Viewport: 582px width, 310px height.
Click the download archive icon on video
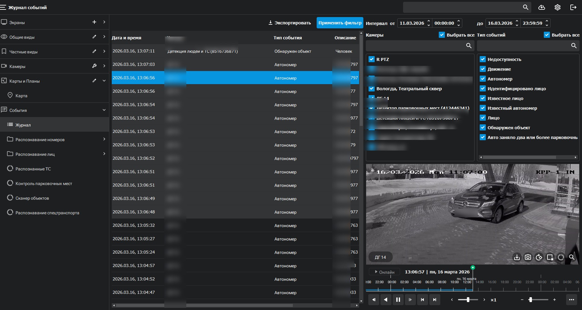pos(517,257)
